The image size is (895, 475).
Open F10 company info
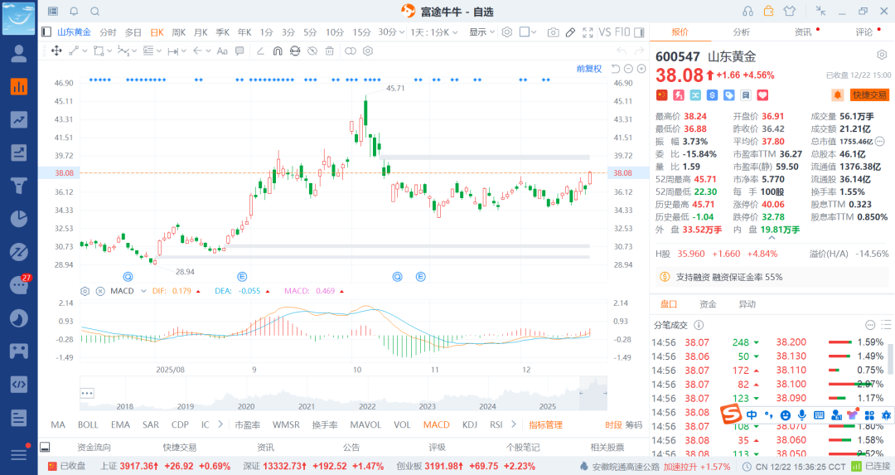click(622, 32)
